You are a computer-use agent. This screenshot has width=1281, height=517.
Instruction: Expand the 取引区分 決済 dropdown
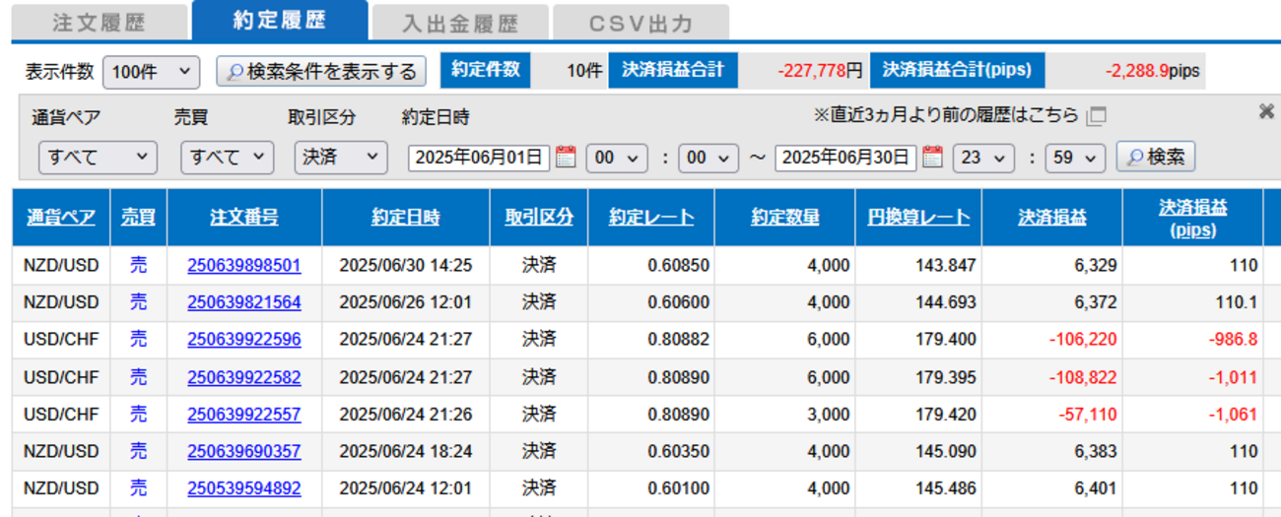point(341,158)
